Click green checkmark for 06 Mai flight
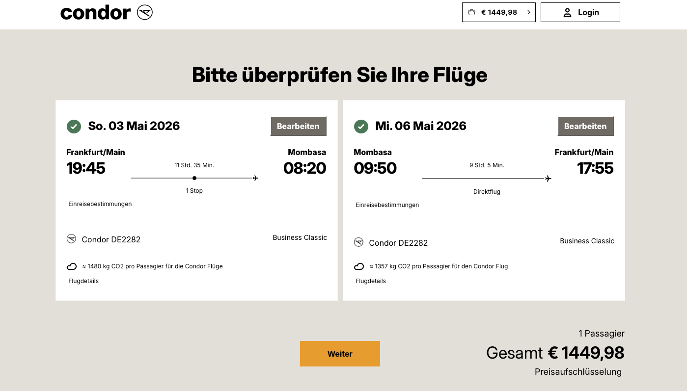Viewport: 687px width, 391px height. (x=361, y=127)
